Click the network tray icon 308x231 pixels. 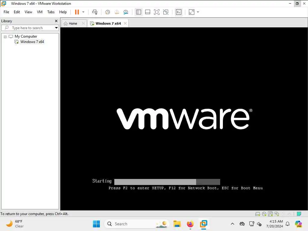[x=251, y=224]
